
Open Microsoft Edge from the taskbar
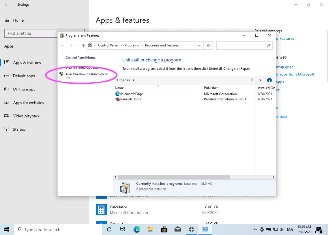click(137, 229)
